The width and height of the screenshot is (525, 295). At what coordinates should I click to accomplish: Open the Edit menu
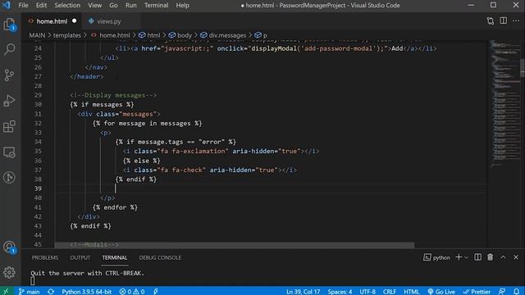pos(41,6)
